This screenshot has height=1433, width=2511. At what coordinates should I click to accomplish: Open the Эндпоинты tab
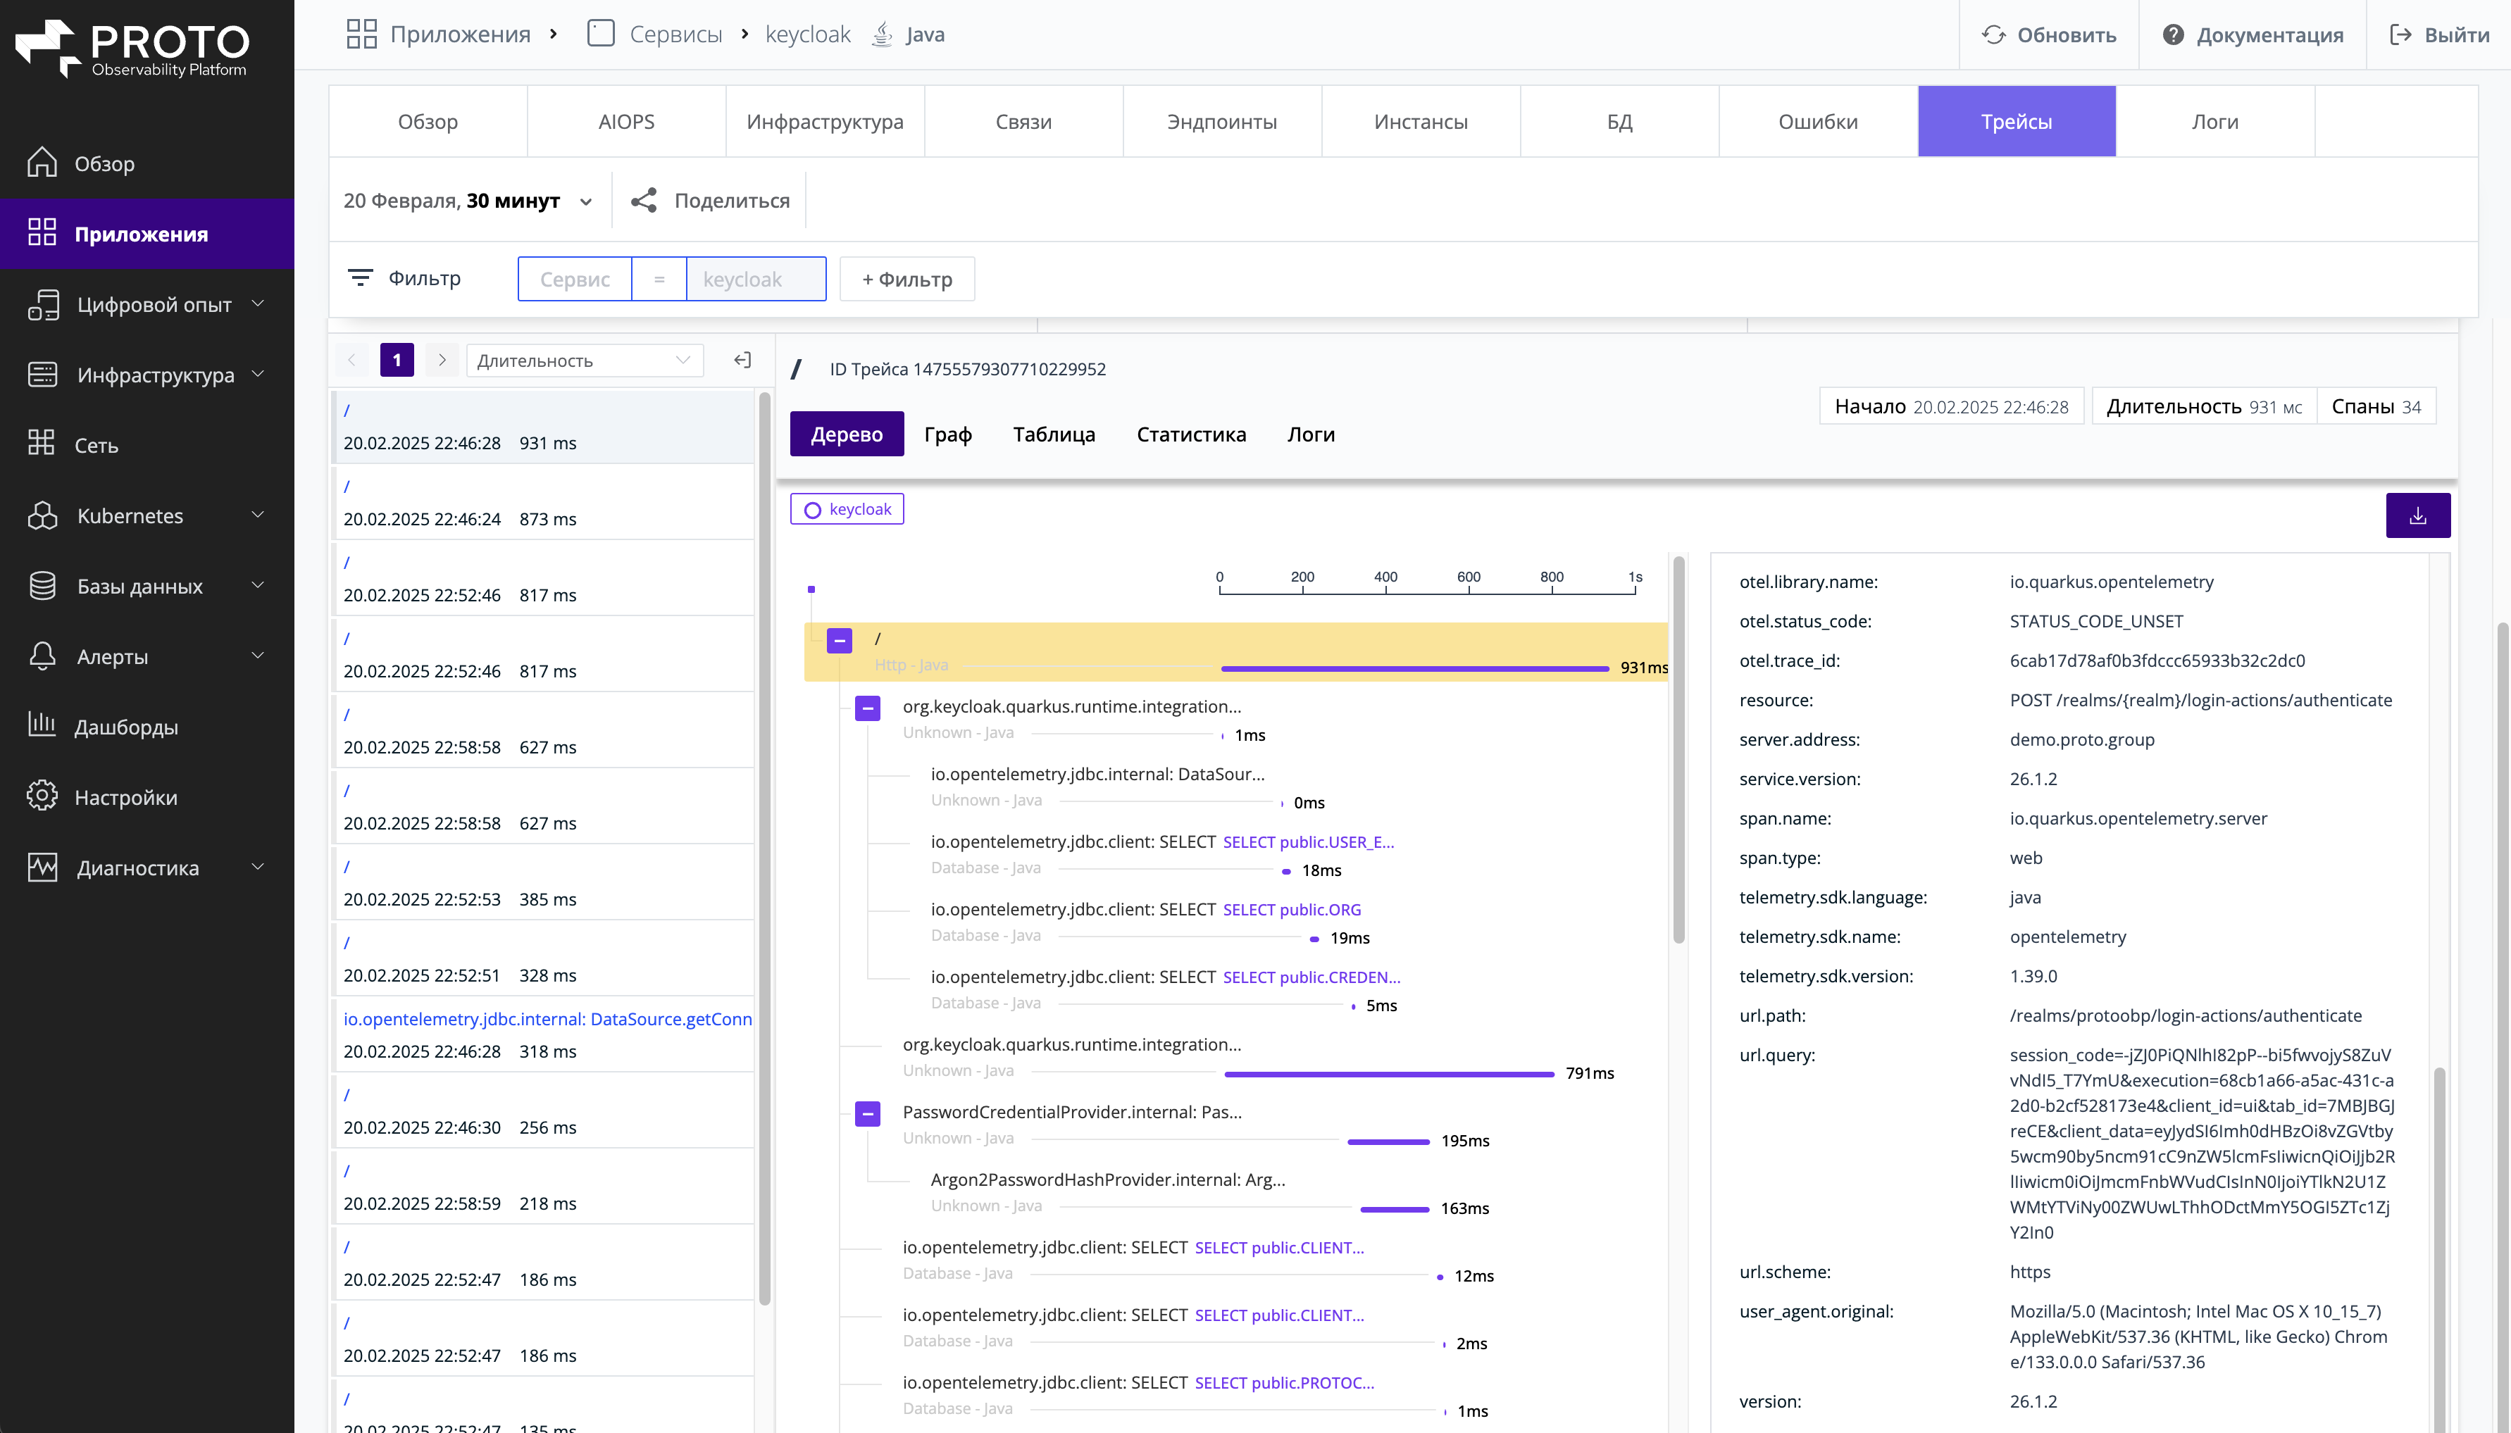click(1221, 121)
